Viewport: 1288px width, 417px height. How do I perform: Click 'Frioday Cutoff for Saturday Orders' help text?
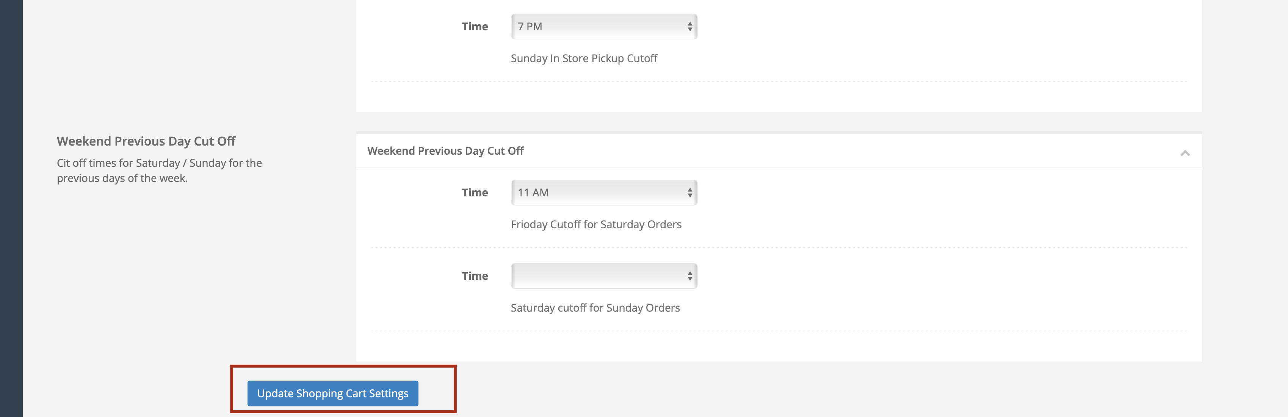[x=596, y=224]
